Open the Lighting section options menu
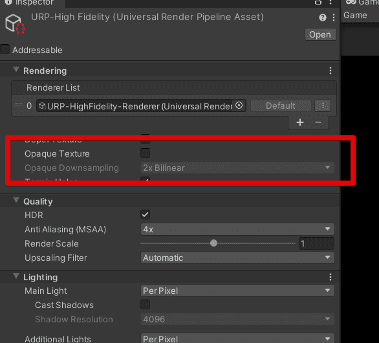The width and height of the screenshot is (379, 343). (330, 277)
